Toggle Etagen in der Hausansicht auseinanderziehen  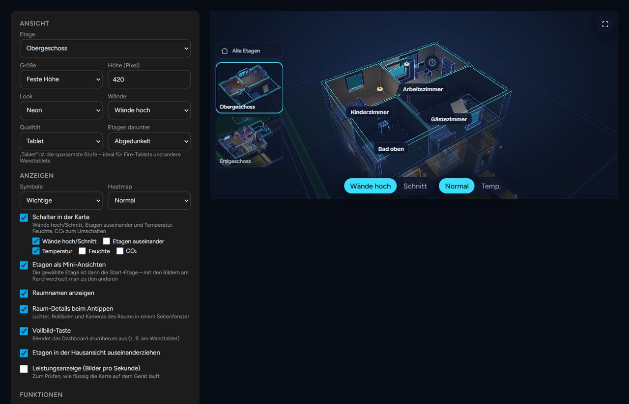click(x=24, y=353)
